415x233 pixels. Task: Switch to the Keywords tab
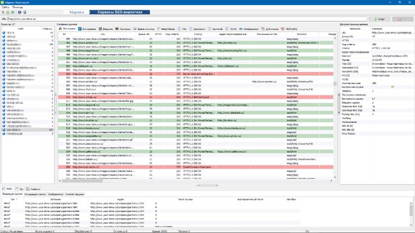click(215, 29)
